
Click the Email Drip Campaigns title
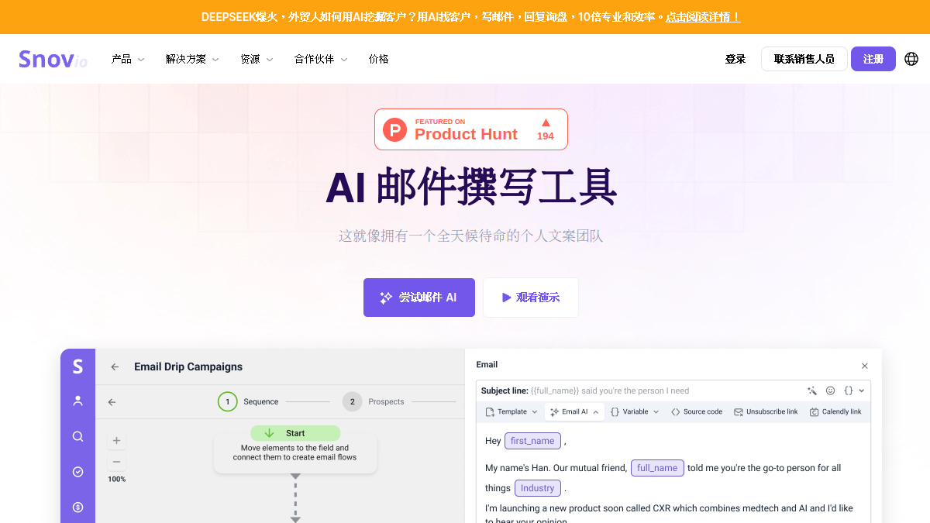188,367
